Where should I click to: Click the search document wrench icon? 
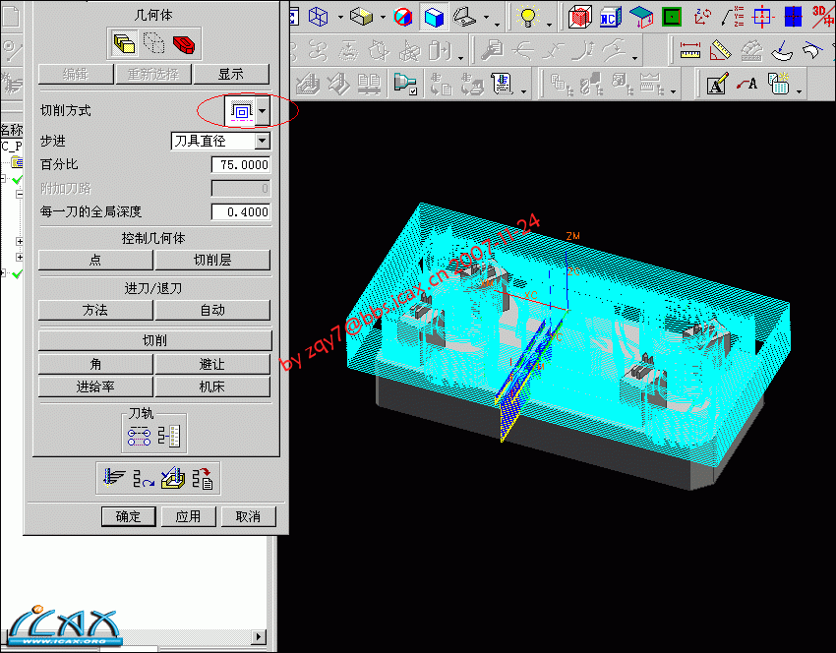[x=492, y=51]
